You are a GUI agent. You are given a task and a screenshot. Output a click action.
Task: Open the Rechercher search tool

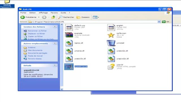(x=66, y=17)
